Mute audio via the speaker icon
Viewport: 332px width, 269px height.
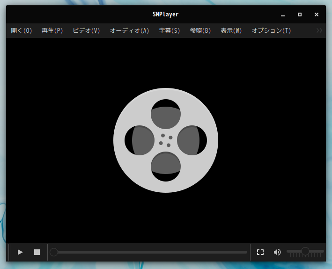(x=277, y=252)
